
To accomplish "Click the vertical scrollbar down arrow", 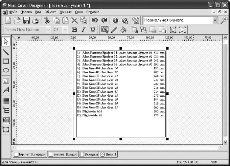I will (226, 142).
